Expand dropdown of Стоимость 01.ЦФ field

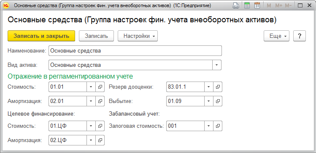(x=91, y=126)
